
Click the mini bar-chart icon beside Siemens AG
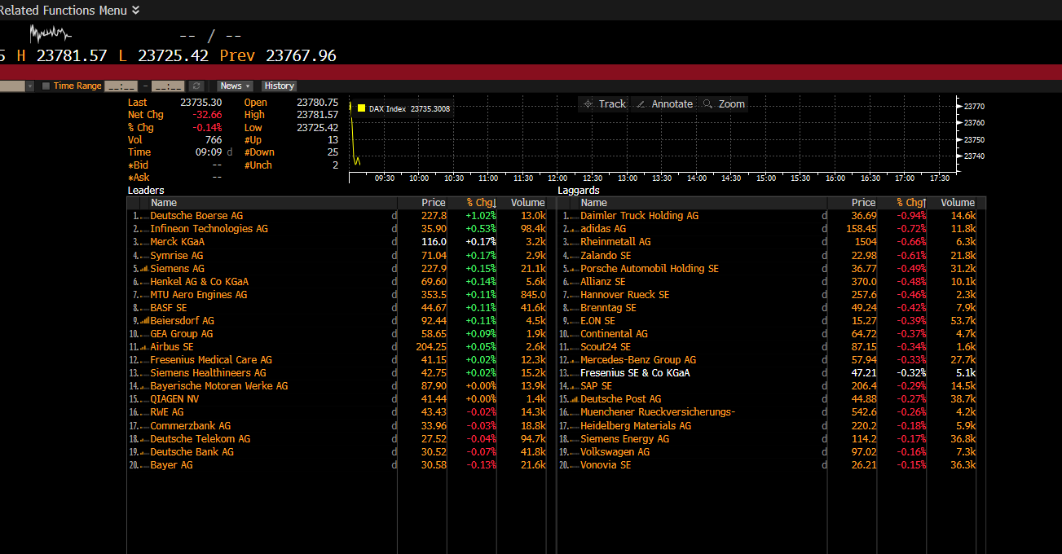pos(144,269)
